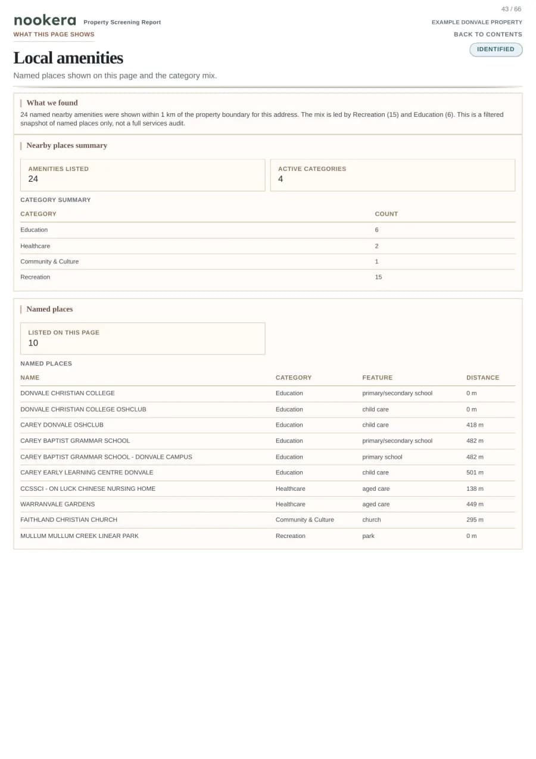The height and width of the screenshot is (759, 536).
Task: Click the Nearby places summary section title
Action: 67,145
